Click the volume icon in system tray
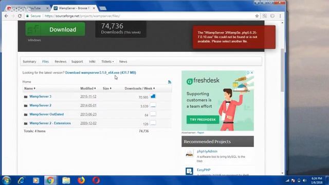 [305, 180]
